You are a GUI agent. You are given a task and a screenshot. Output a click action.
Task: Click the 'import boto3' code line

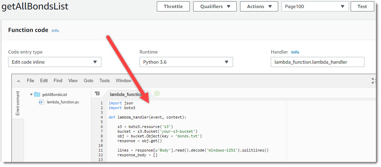click(122, 108)
